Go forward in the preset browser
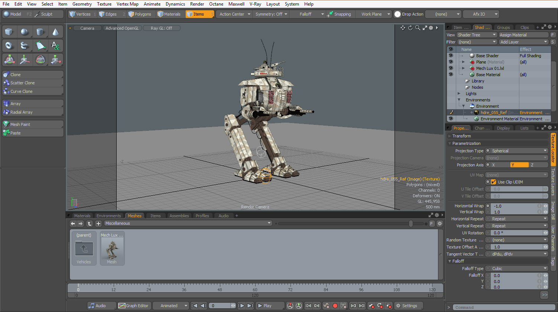This screenshot has height=312, width=558. pyautogui.click(x=81, y=223)
